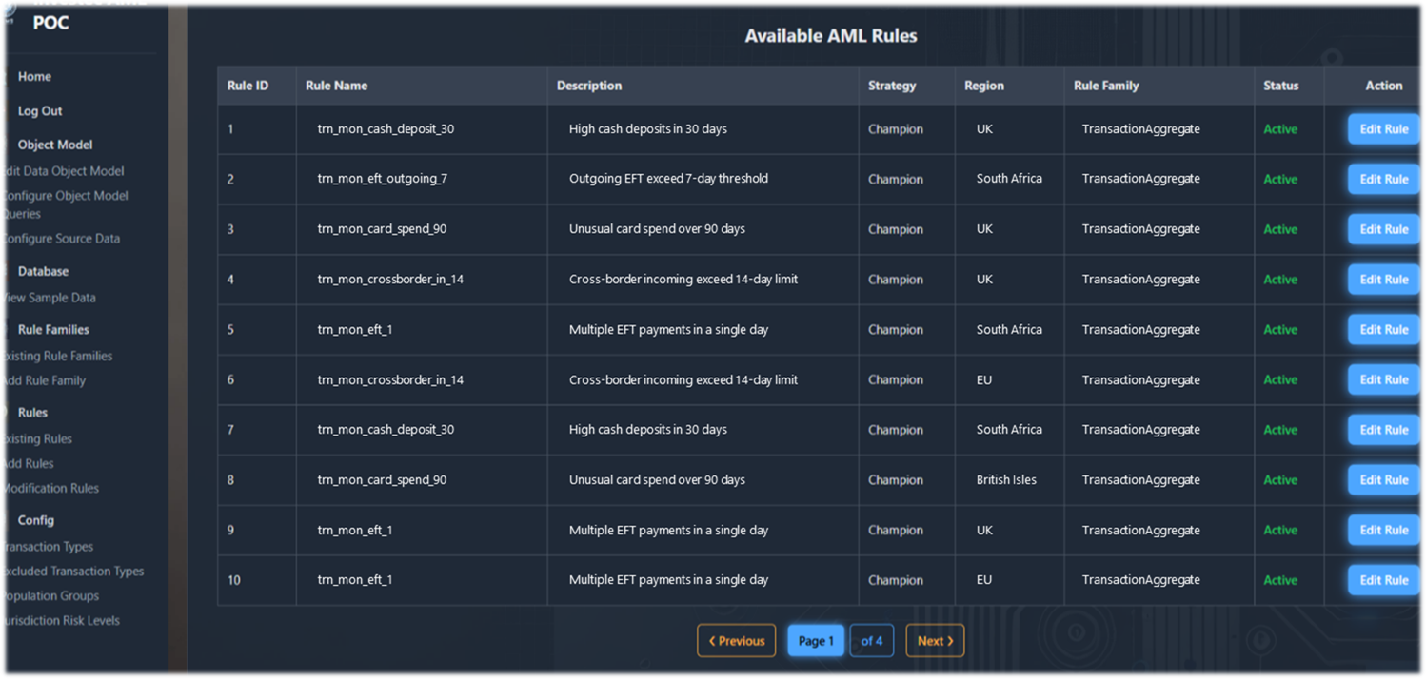Go to the Next page of rules
The image size is (1426, 679).
tap(934, 641)
